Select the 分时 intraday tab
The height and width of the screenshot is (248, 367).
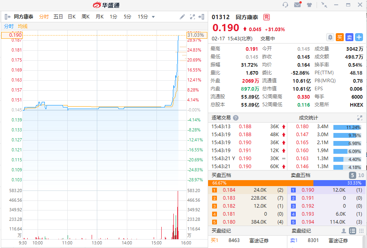(44, 17)
